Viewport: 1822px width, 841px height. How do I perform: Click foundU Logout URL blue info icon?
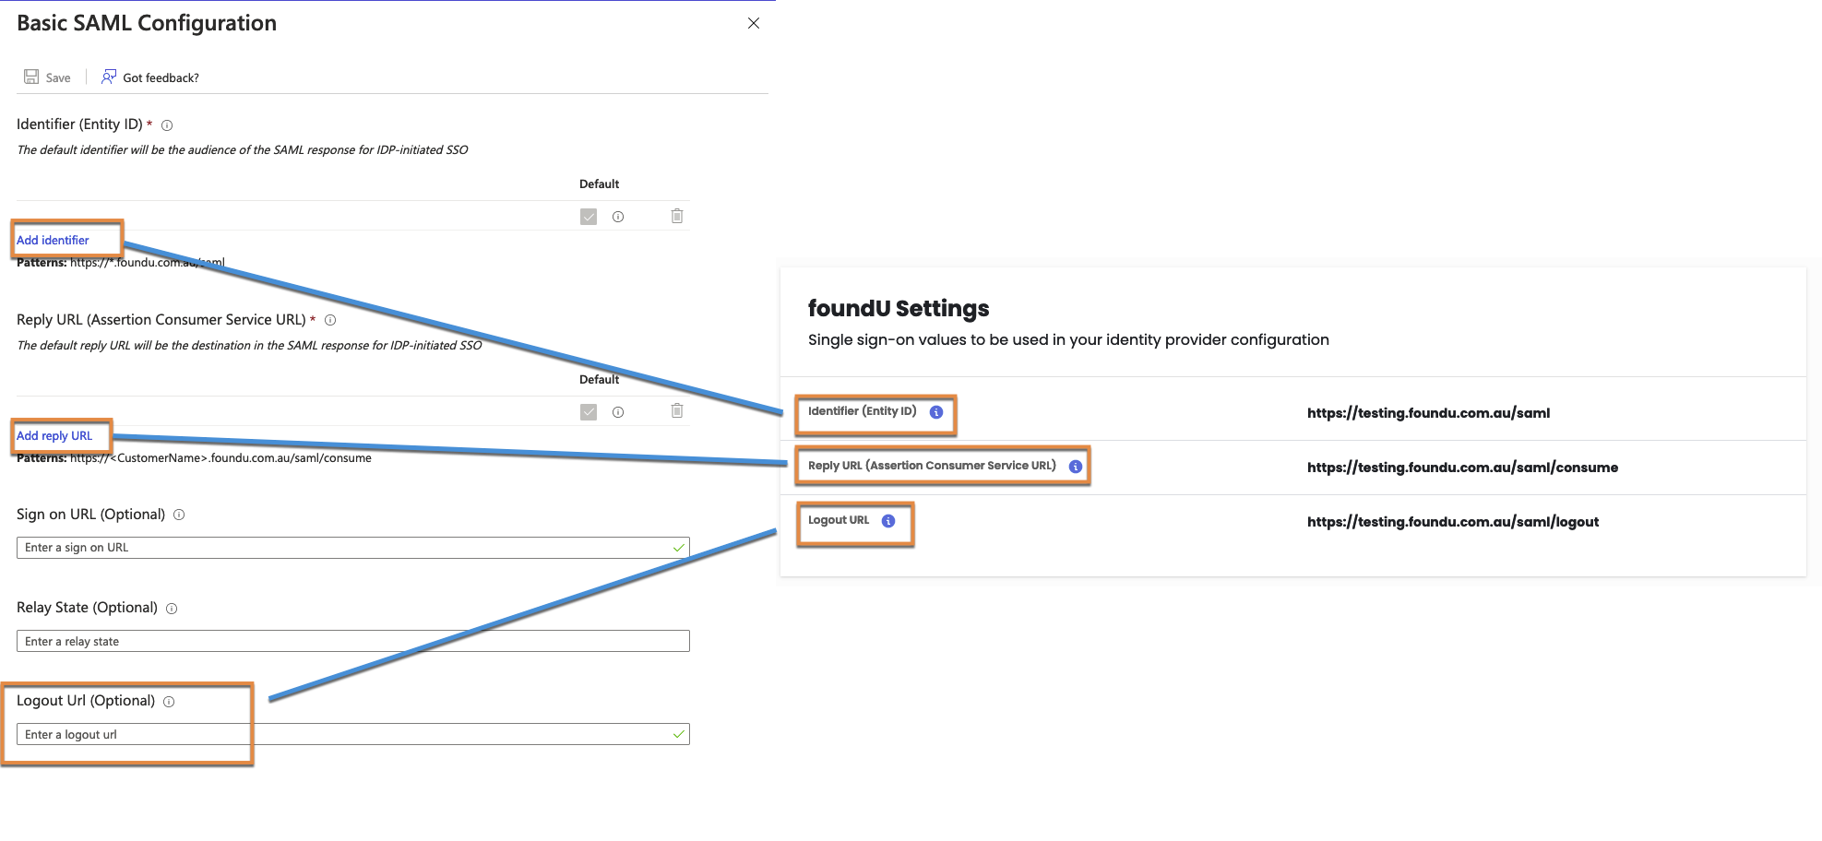[888, 521]
